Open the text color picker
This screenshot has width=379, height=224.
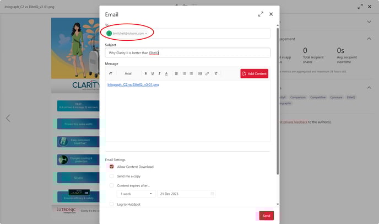tap(166, 73)
